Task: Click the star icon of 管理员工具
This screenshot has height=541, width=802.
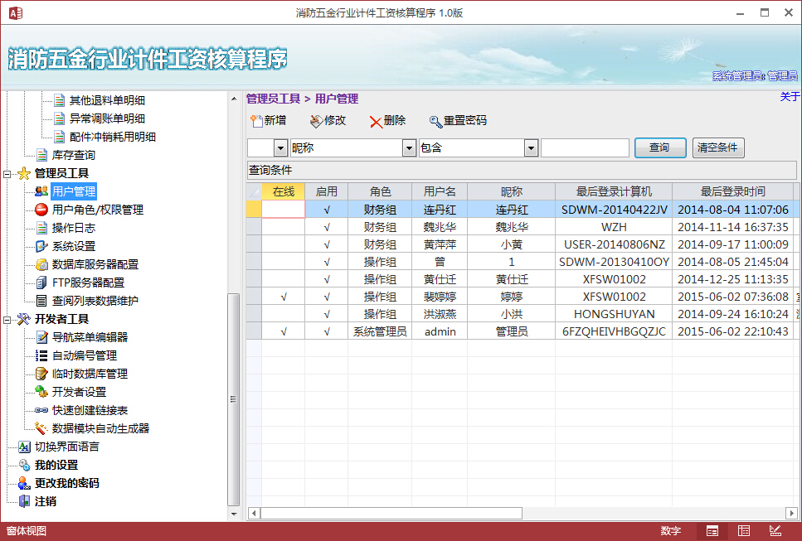Action: 24,174
